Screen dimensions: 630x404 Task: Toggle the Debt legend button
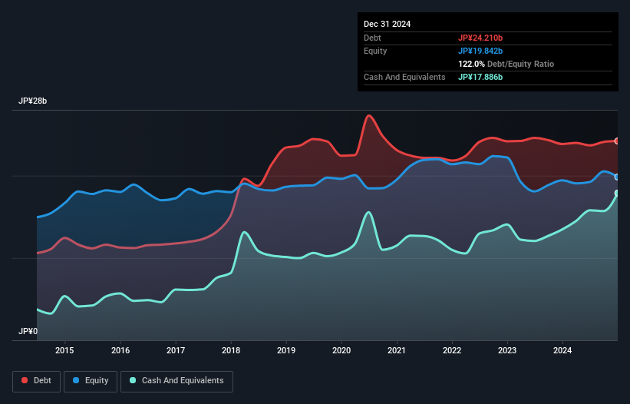coord(37,381)
